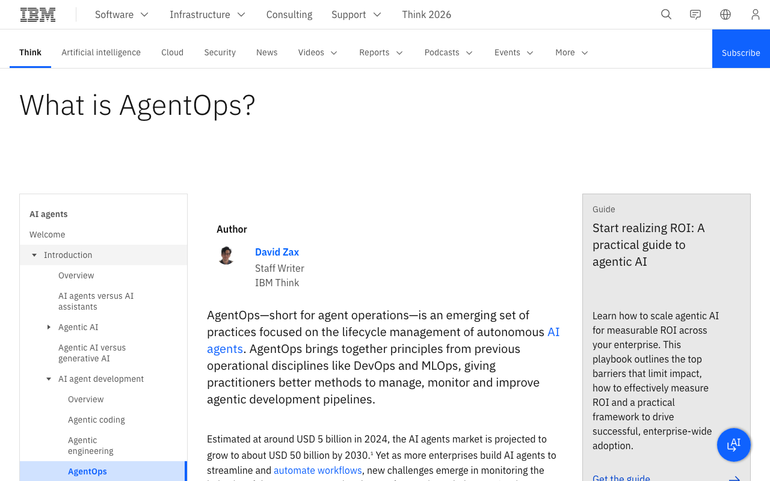The image size is (770, 481).
Task: Expand the Reports dropdown
Action: (x=381, y=52)
